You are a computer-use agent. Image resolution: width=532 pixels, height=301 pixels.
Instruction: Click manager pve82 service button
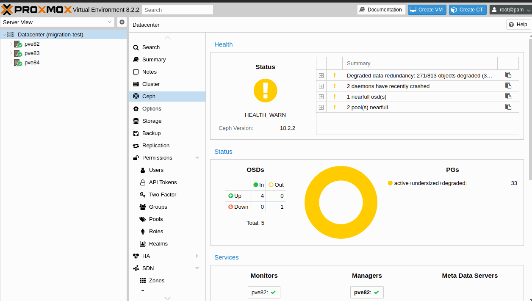[367, 292]
